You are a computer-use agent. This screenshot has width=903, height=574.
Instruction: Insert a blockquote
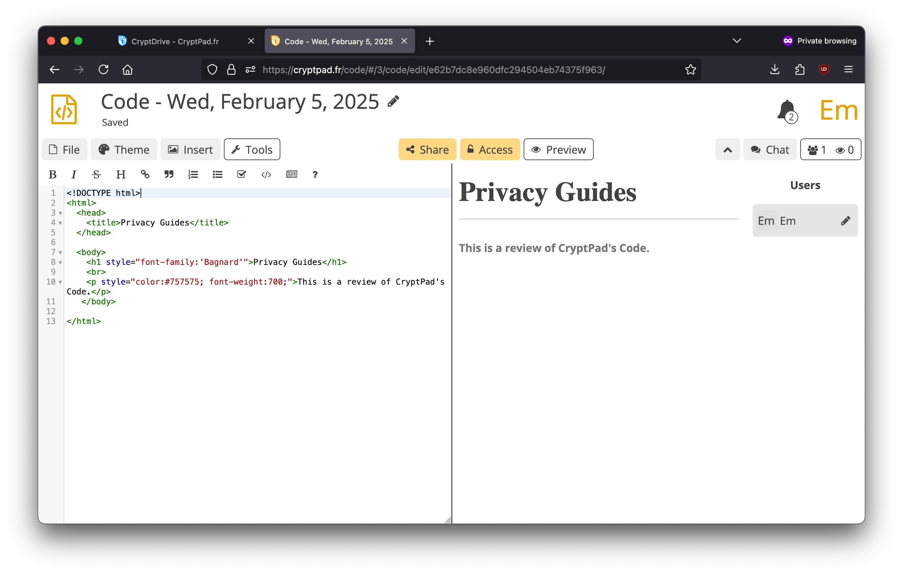pos(168,174)
